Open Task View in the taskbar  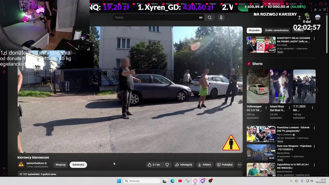pyautogui.click(x=164, y=181)
